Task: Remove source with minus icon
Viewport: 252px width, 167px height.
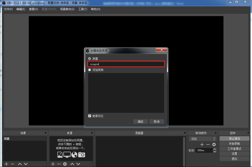Action: tap(59, 164)
